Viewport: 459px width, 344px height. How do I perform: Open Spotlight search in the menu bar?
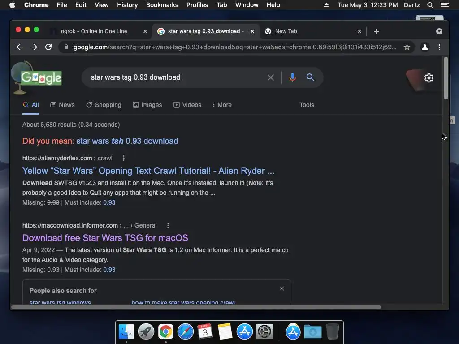[430, 5]
